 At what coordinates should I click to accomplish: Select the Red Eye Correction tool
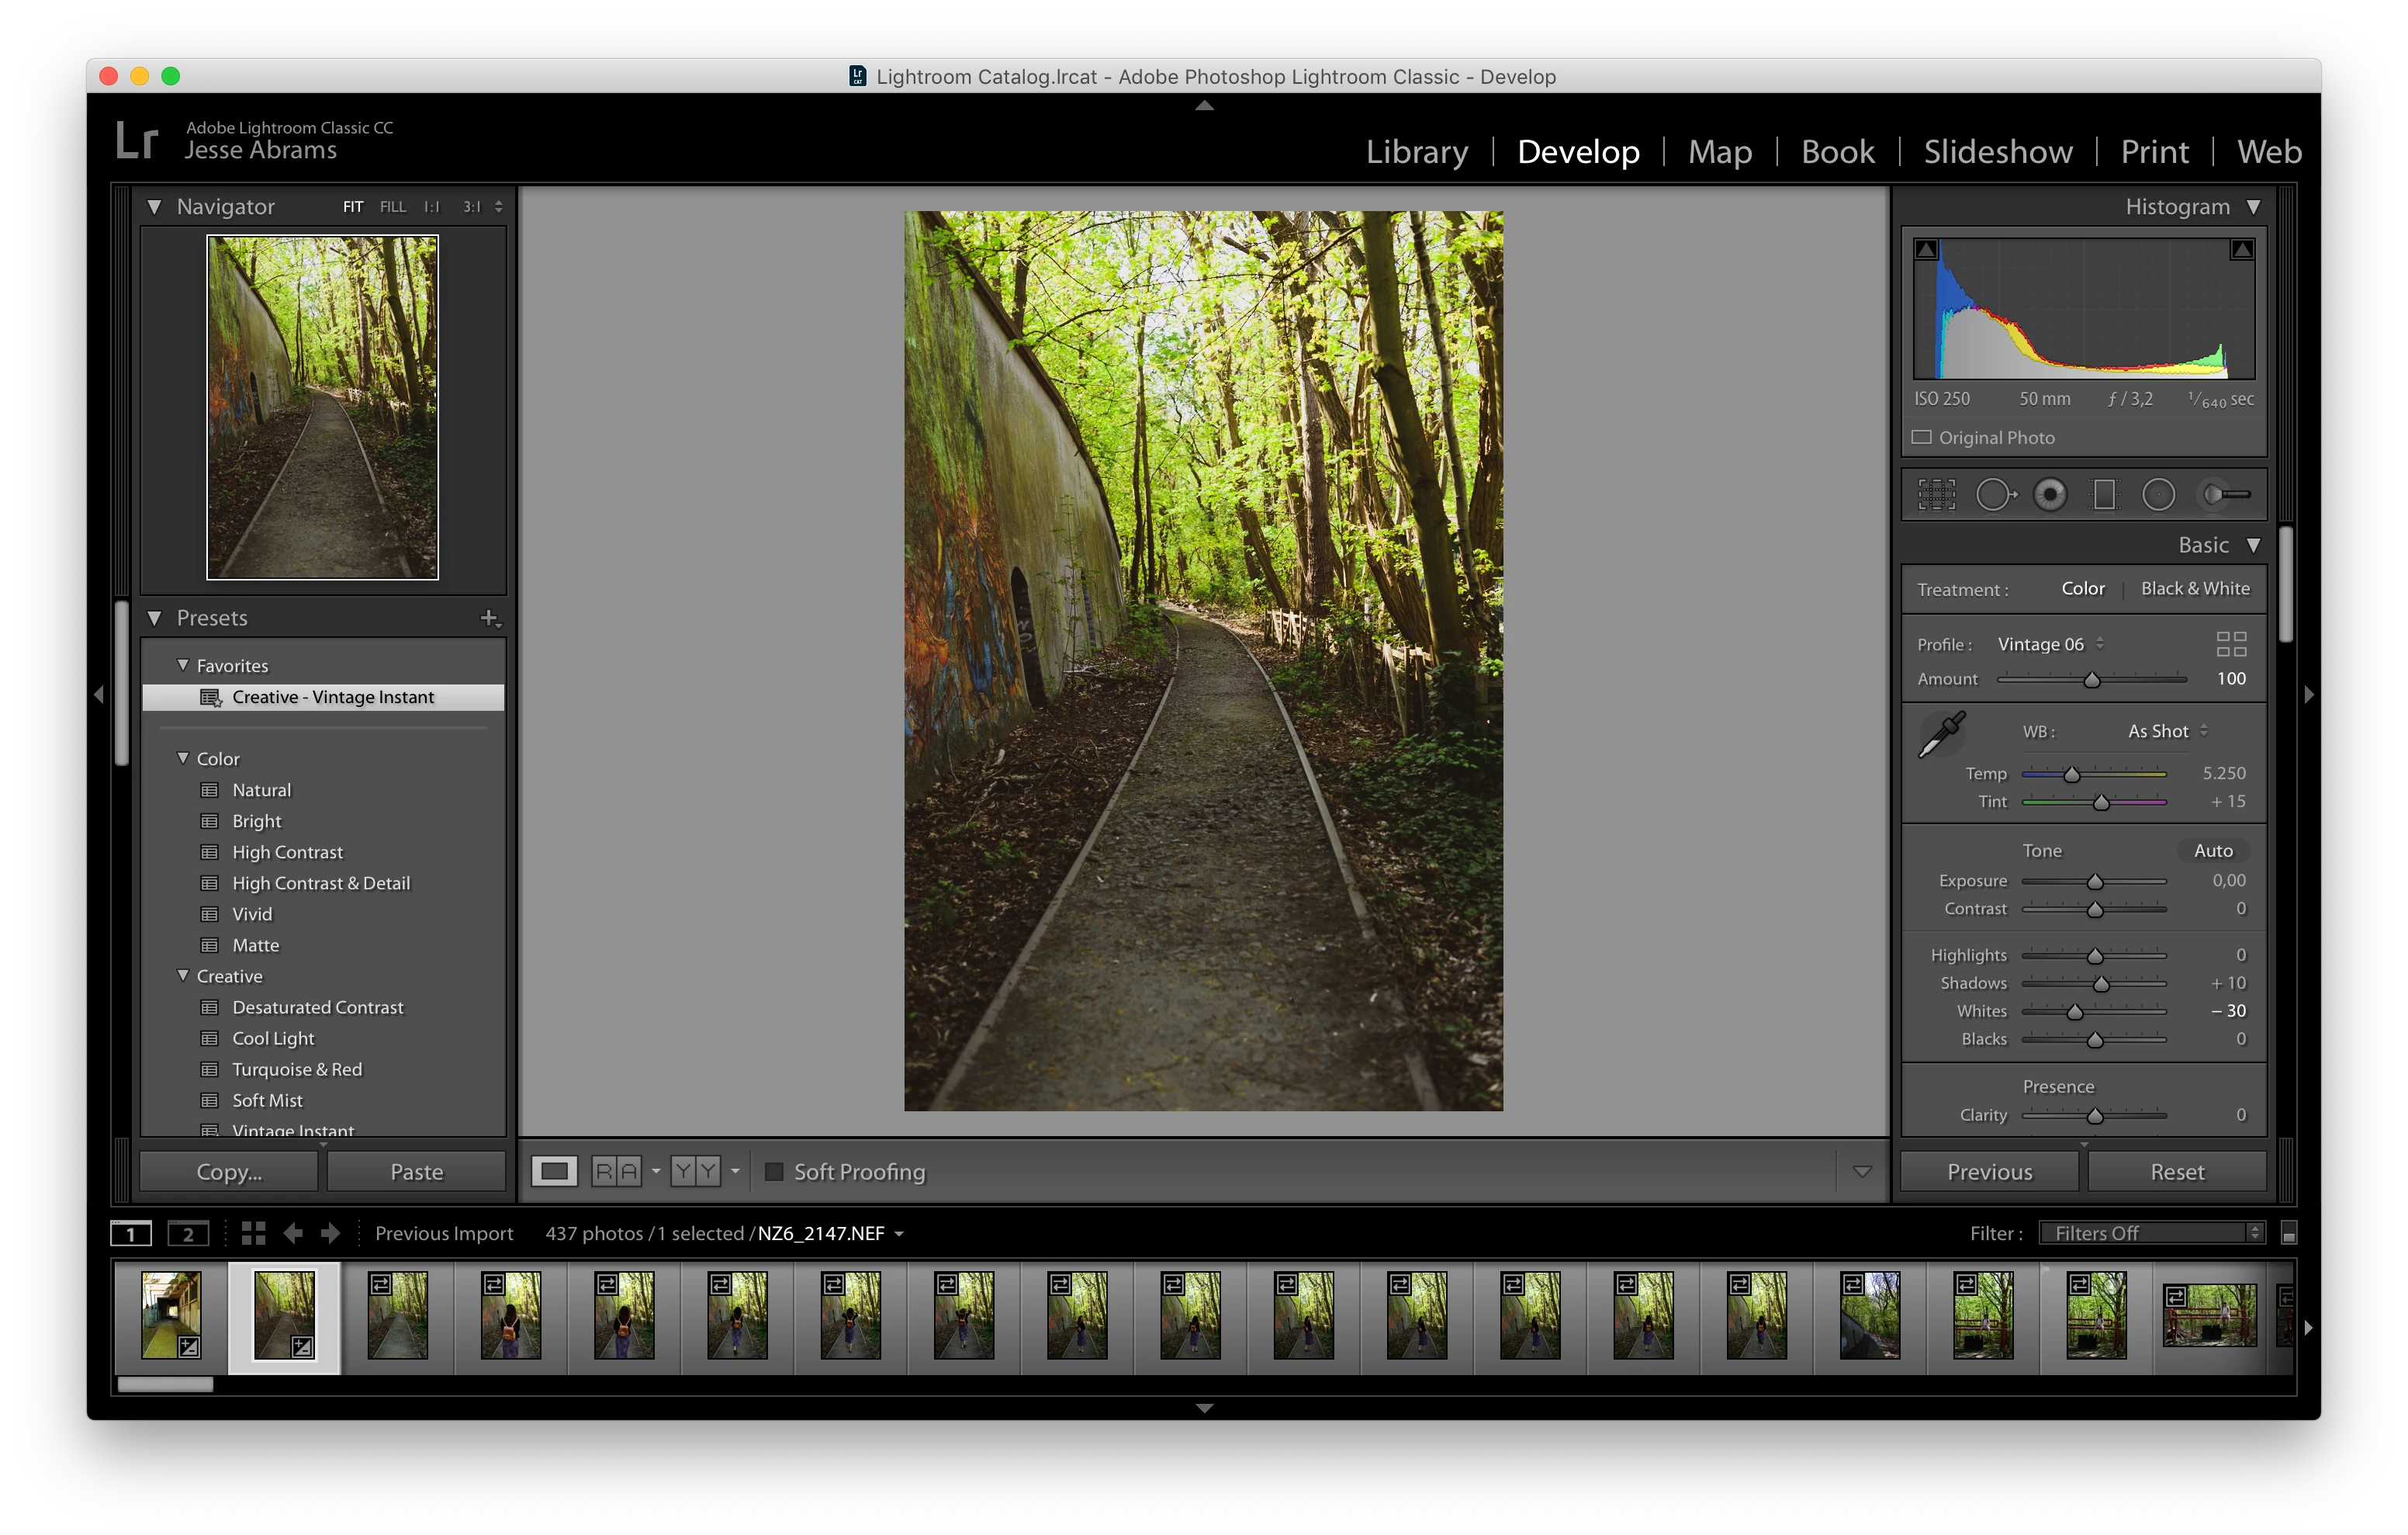pyautogui.click(x=2049, y=494)
